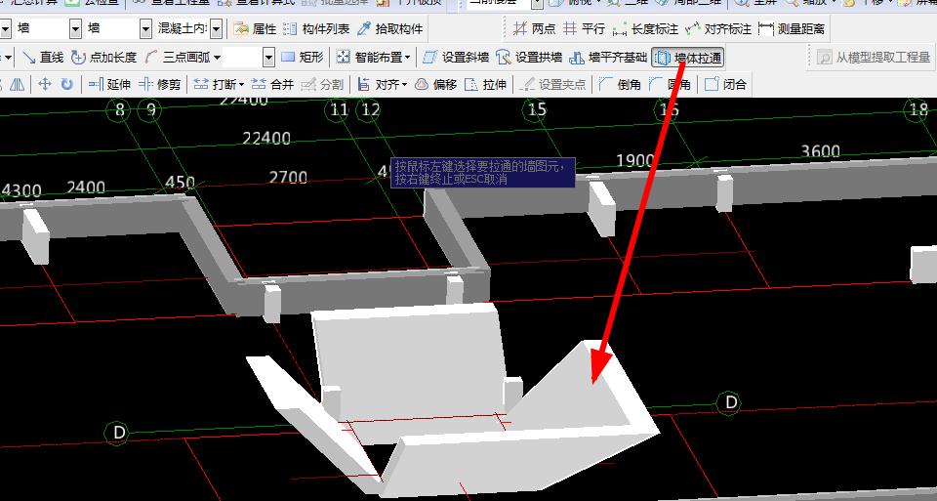937x501 pixels.
Task: Choose the 长度标注 length dimension tool
Action: click(645, 28)
